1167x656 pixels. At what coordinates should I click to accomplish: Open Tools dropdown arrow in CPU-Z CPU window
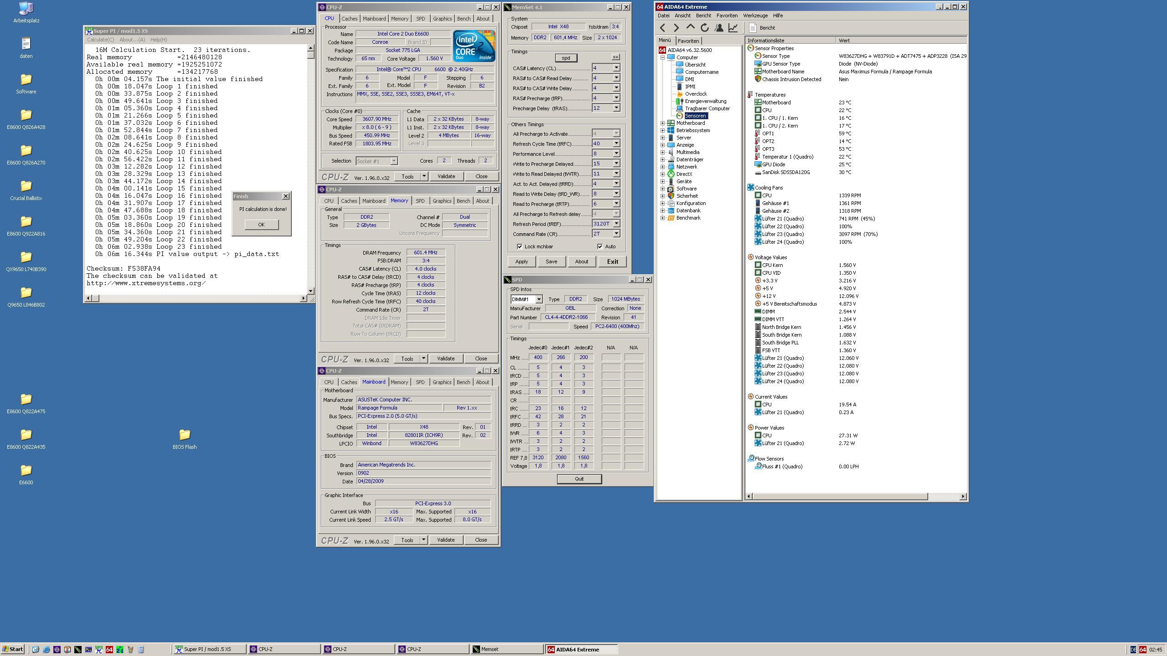pos(423,176)
